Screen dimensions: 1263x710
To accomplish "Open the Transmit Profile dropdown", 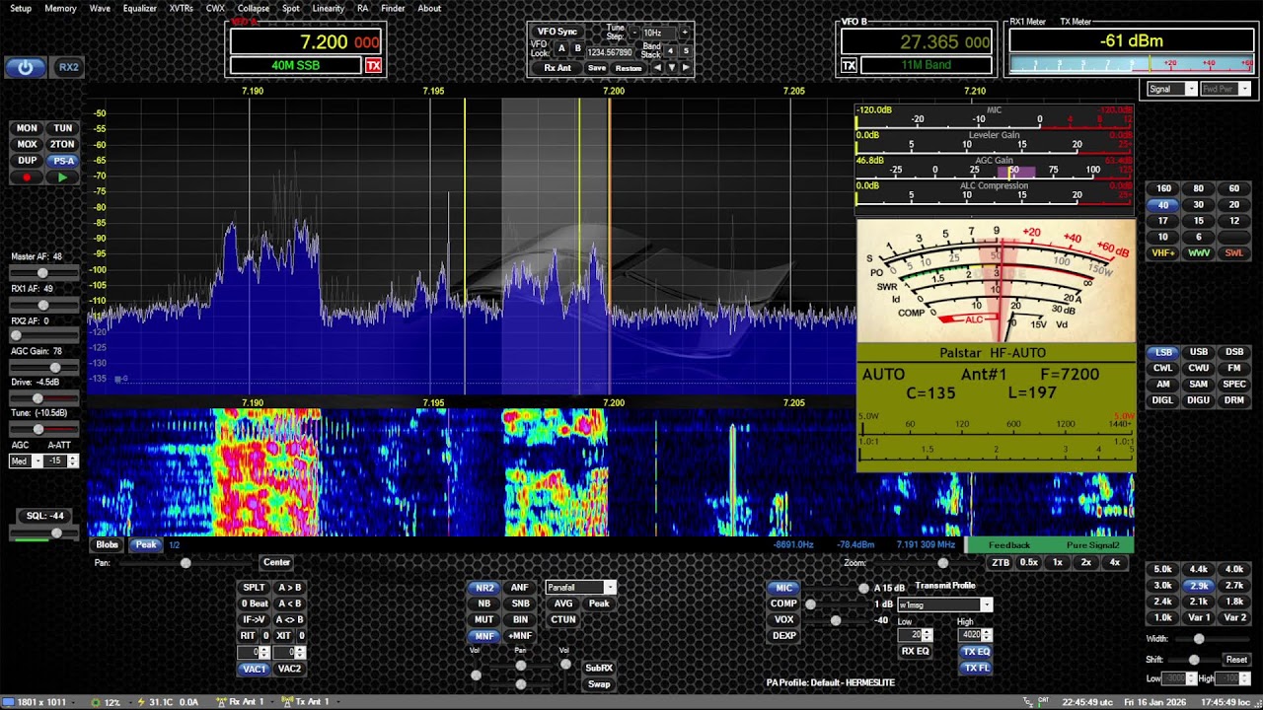I will pyautogui.click(x=944, y=604).
